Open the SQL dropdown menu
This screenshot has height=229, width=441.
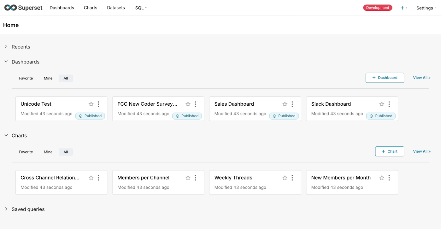(x=141, y=8)
